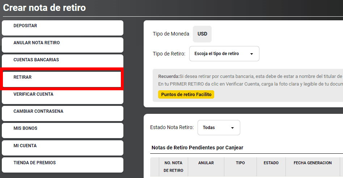Visit TIENDA DE PREMIOS
Viewport: 343px width, 178px height.
[x=63, y=165]
